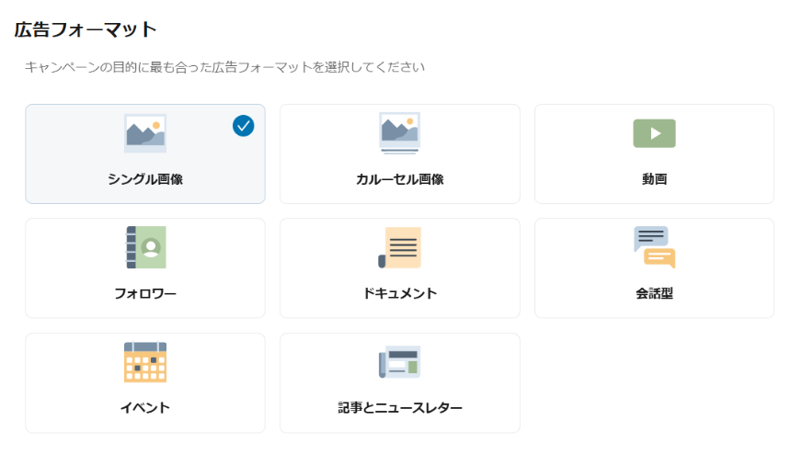Image resolution: width=802 pixels, height=454 pixels.
Task: Select the フォロワー label
Action: point(145,293)
